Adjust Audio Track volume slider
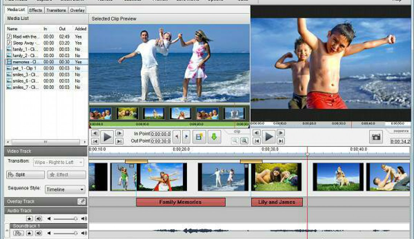Viewport: 414px width, 239px height. [65, 219]
